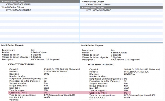Select INTEL SSDSA2M160G2GC tree row in right pane

coord(121,10)
